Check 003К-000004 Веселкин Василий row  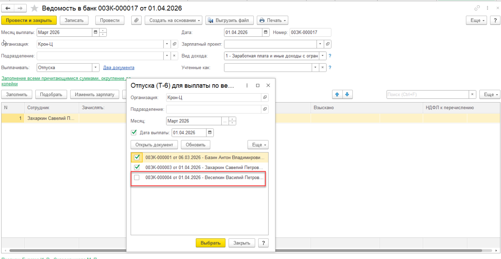137,177
